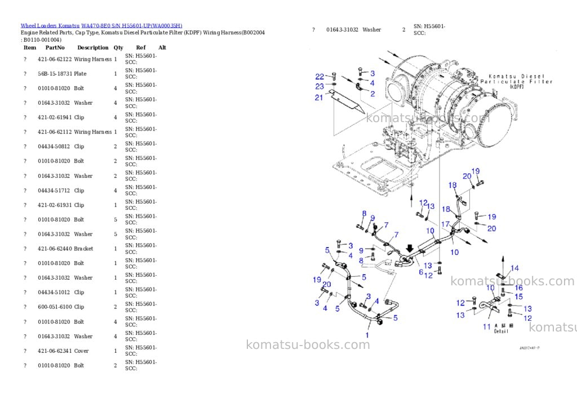This screenshot has height=408, width=577.
Task: Click callout number 6 in the diagram
Action: tap(421, 272)
